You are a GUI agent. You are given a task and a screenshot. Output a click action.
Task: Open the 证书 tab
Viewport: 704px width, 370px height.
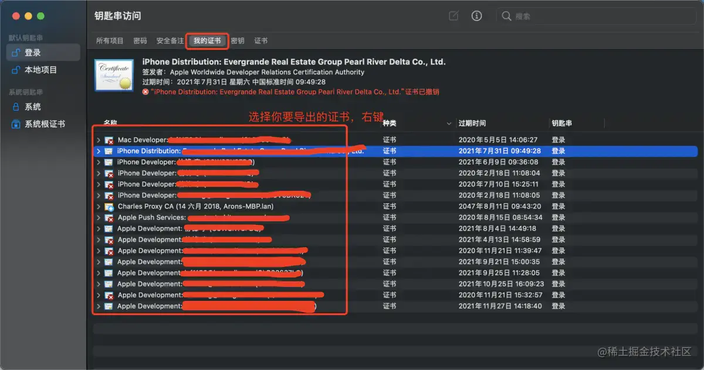261,41
